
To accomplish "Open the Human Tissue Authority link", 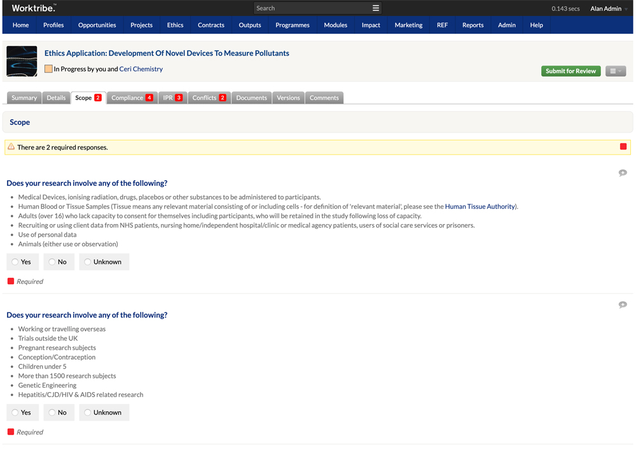I will click(480, 206).
